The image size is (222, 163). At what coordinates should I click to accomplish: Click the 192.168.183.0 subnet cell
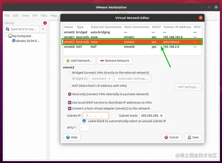(x=173, y=37)
